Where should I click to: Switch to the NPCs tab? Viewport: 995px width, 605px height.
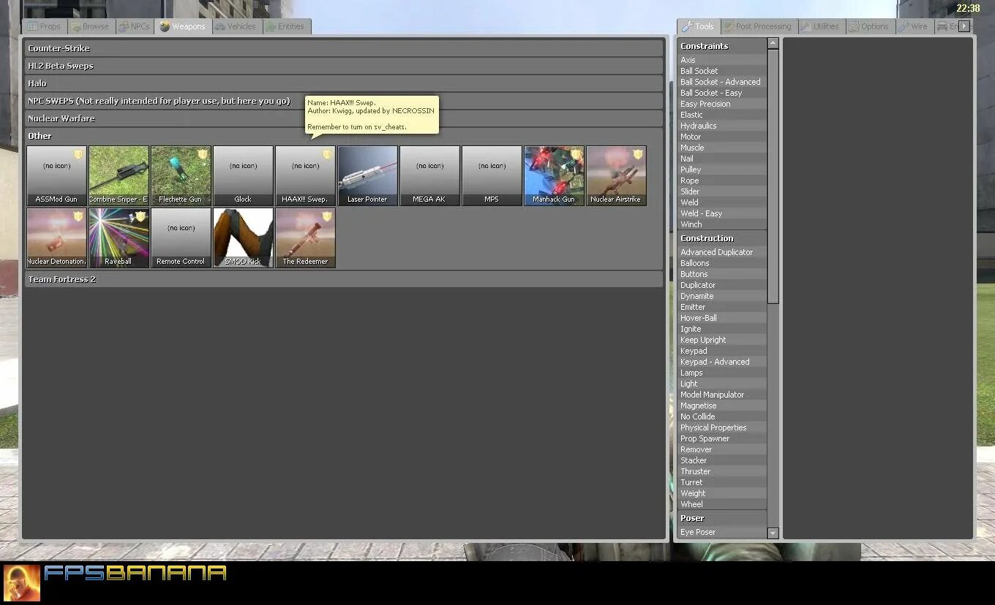click(x=135, y=26)
